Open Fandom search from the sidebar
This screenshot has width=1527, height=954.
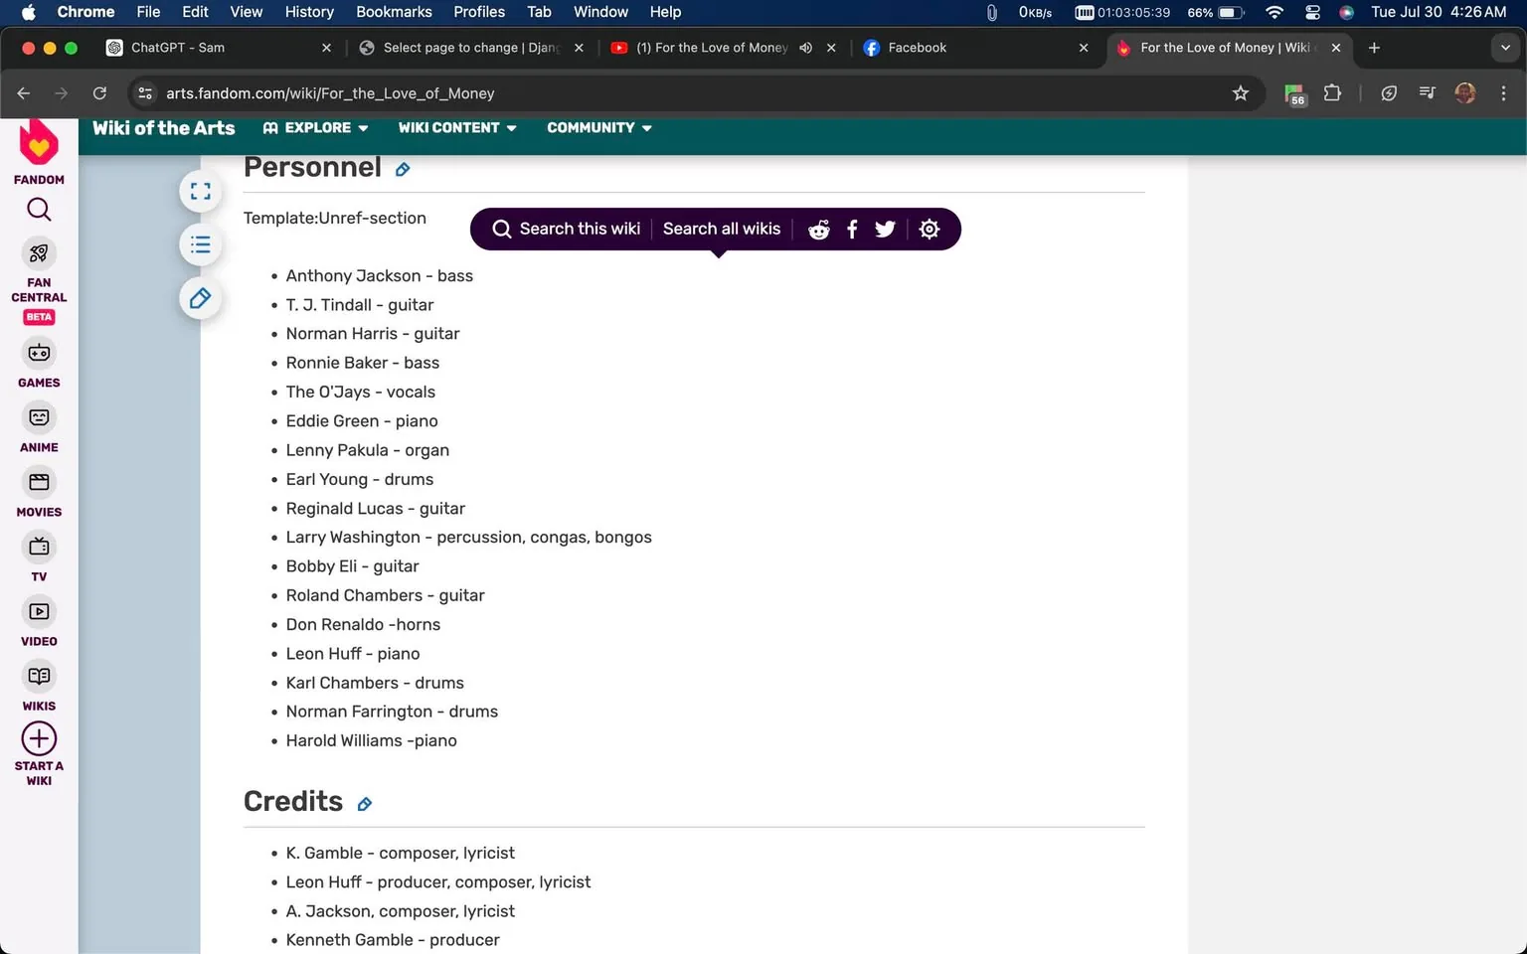pos(39,209)
